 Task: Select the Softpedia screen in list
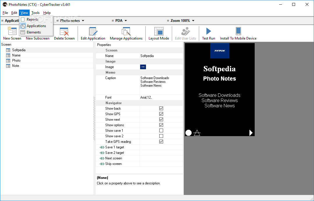[x=47, y=50]
